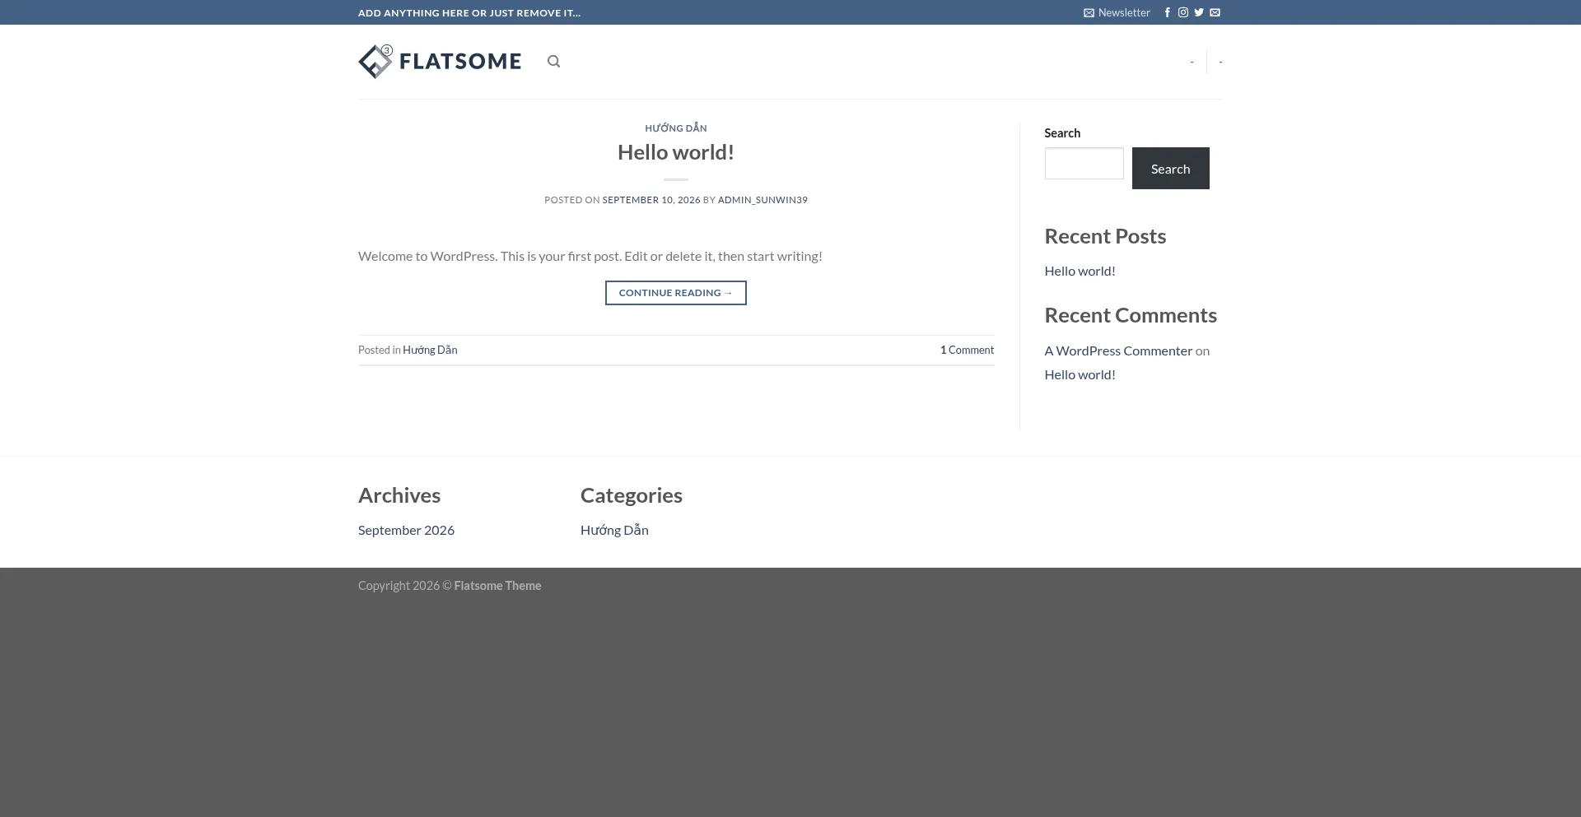
Task: Open the September 2026 archive
Action: (x=406, y=530)
